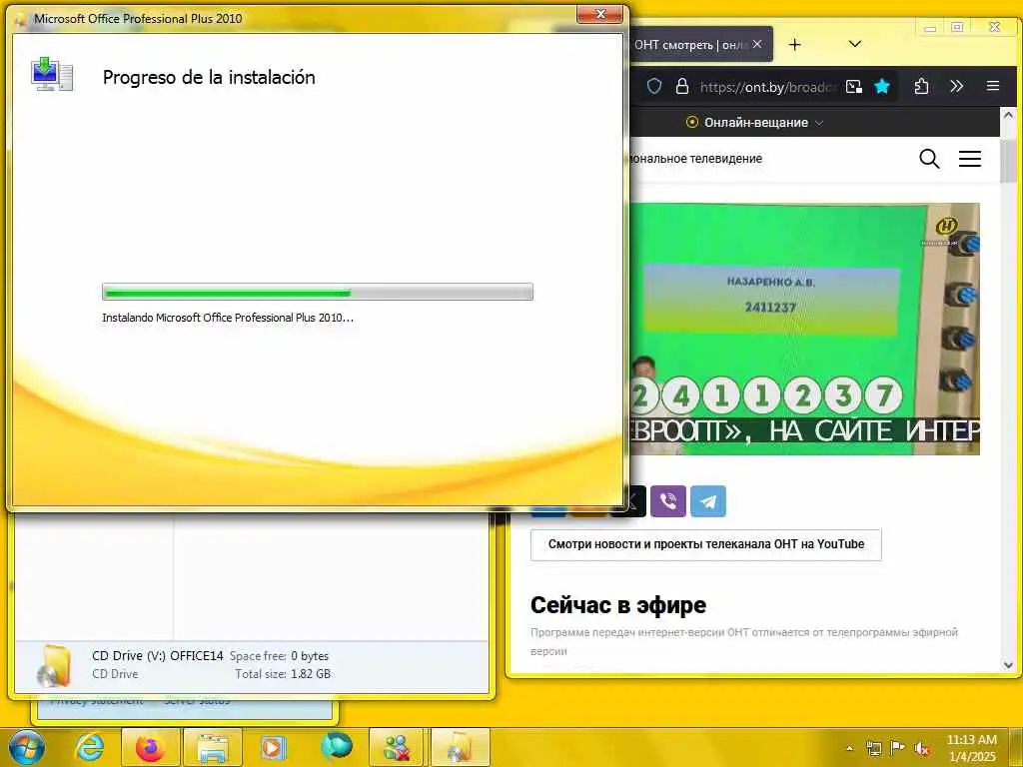This screenshot has height=767, width=1023.
Task: Open the Firefox hamburger application menu
Action: click(x=992, y=86)
